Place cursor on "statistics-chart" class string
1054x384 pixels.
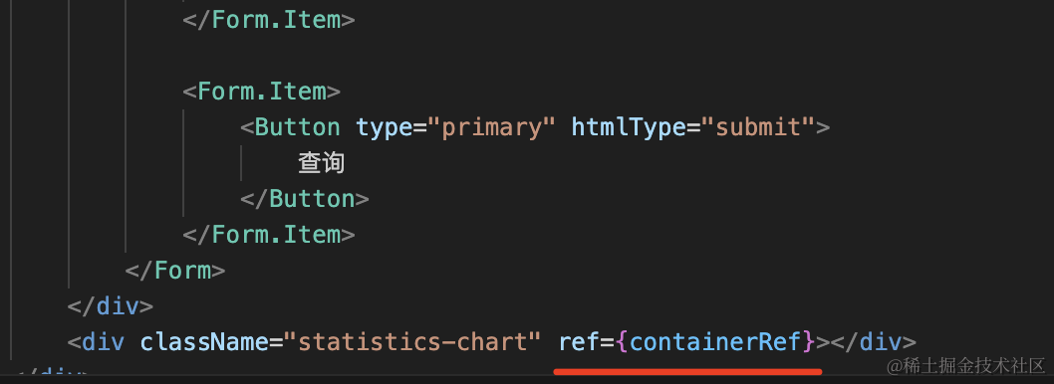click(x=412, y=341)
